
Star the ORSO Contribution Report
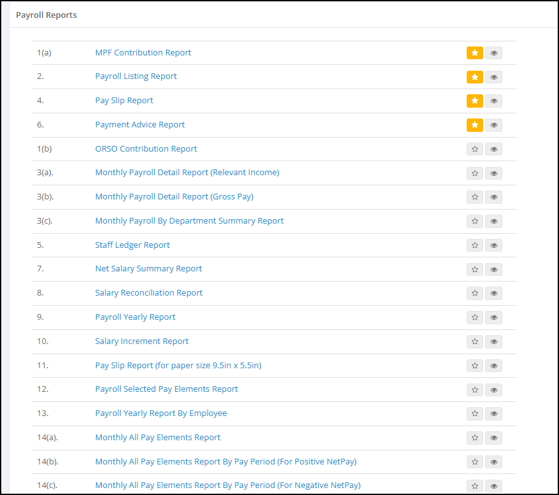coord(474,149)
